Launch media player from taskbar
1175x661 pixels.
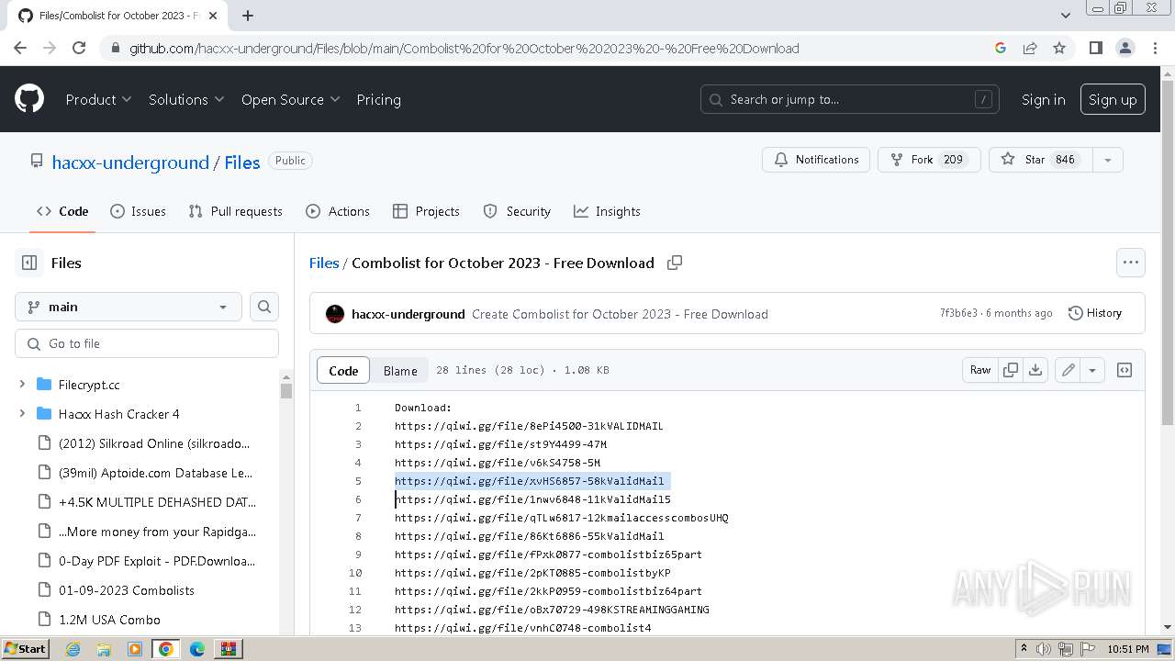[x=135, y=649]
